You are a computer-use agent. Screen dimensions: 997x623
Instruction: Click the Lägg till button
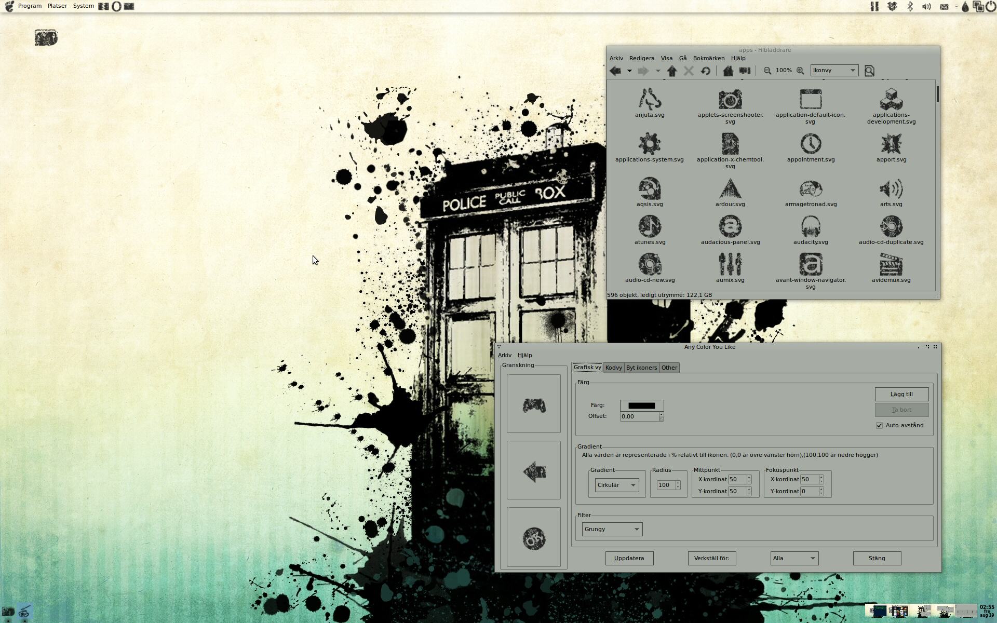tap(901, 394)
